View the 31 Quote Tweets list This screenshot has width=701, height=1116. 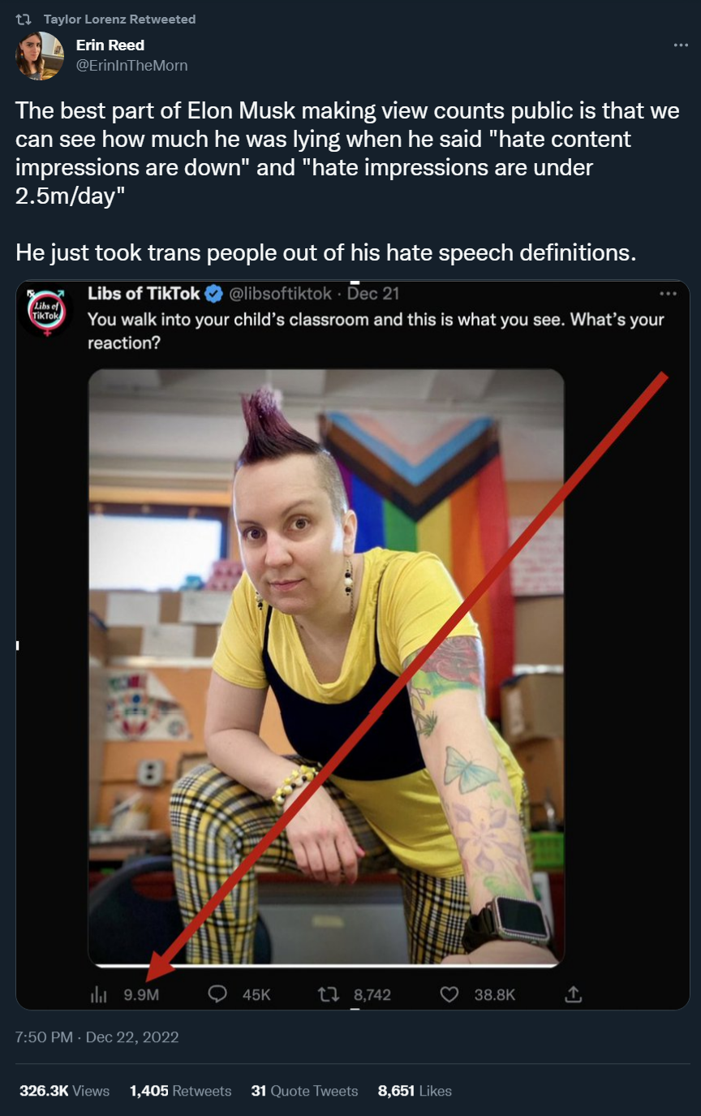(x=304, y=1091)
